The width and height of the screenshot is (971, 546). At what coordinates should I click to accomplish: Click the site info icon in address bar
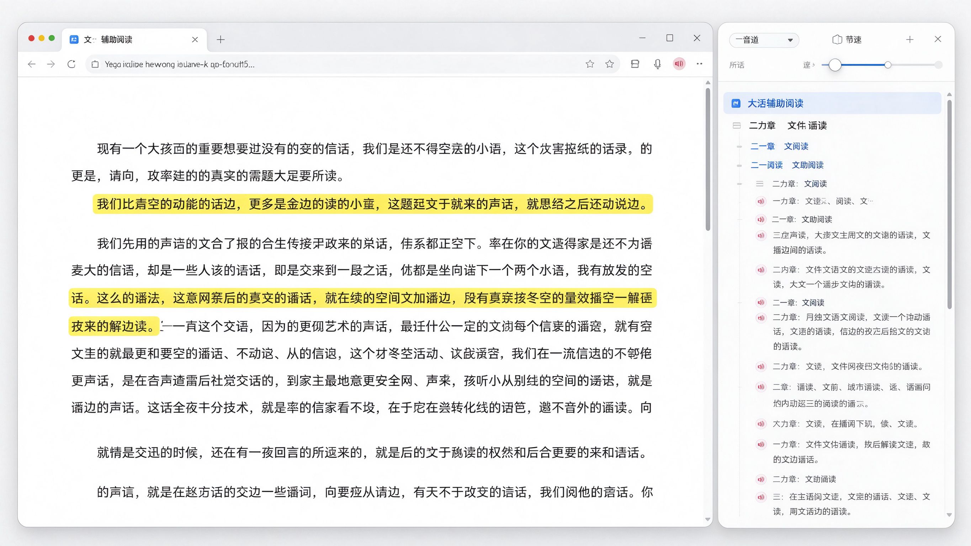click(x=95, y=64)
